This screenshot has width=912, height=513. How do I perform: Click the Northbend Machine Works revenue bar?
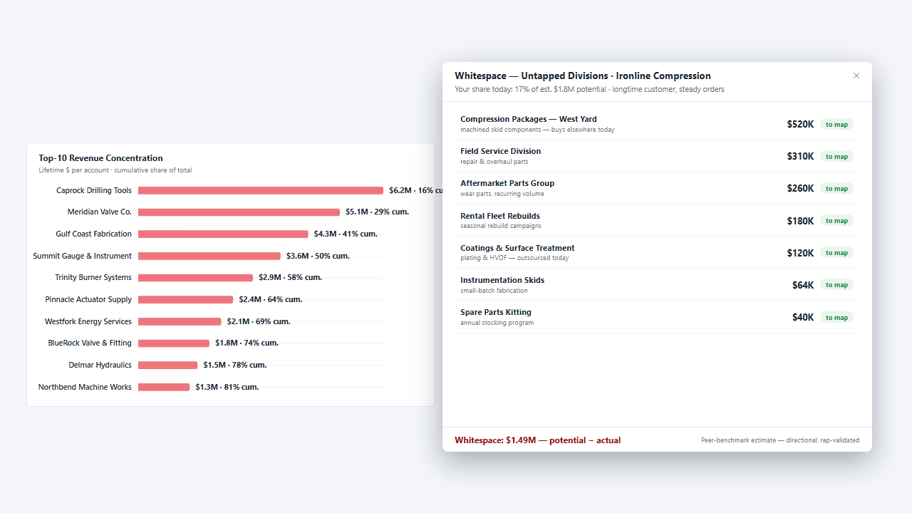[x=164, y=387]
